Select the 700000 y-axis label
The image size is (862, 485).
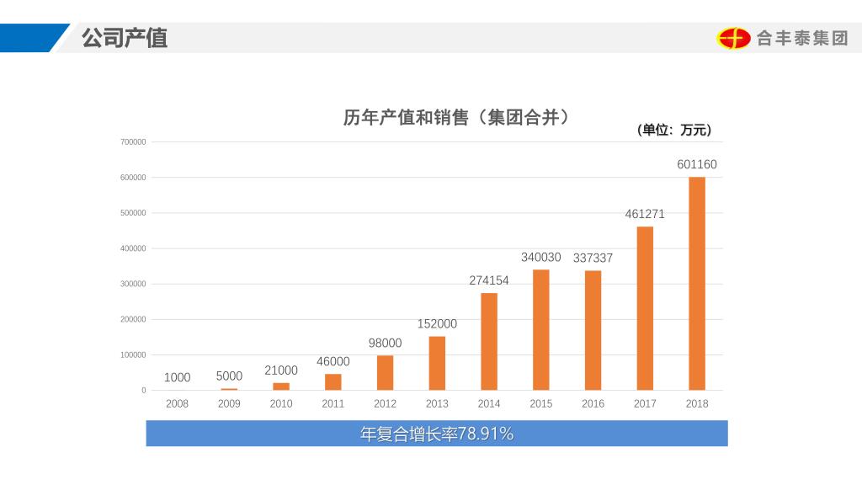coord(132,142)
